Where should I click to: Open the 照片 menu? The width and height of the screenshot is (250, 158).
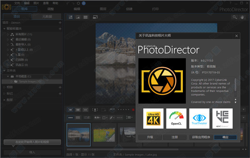[36, 3]
